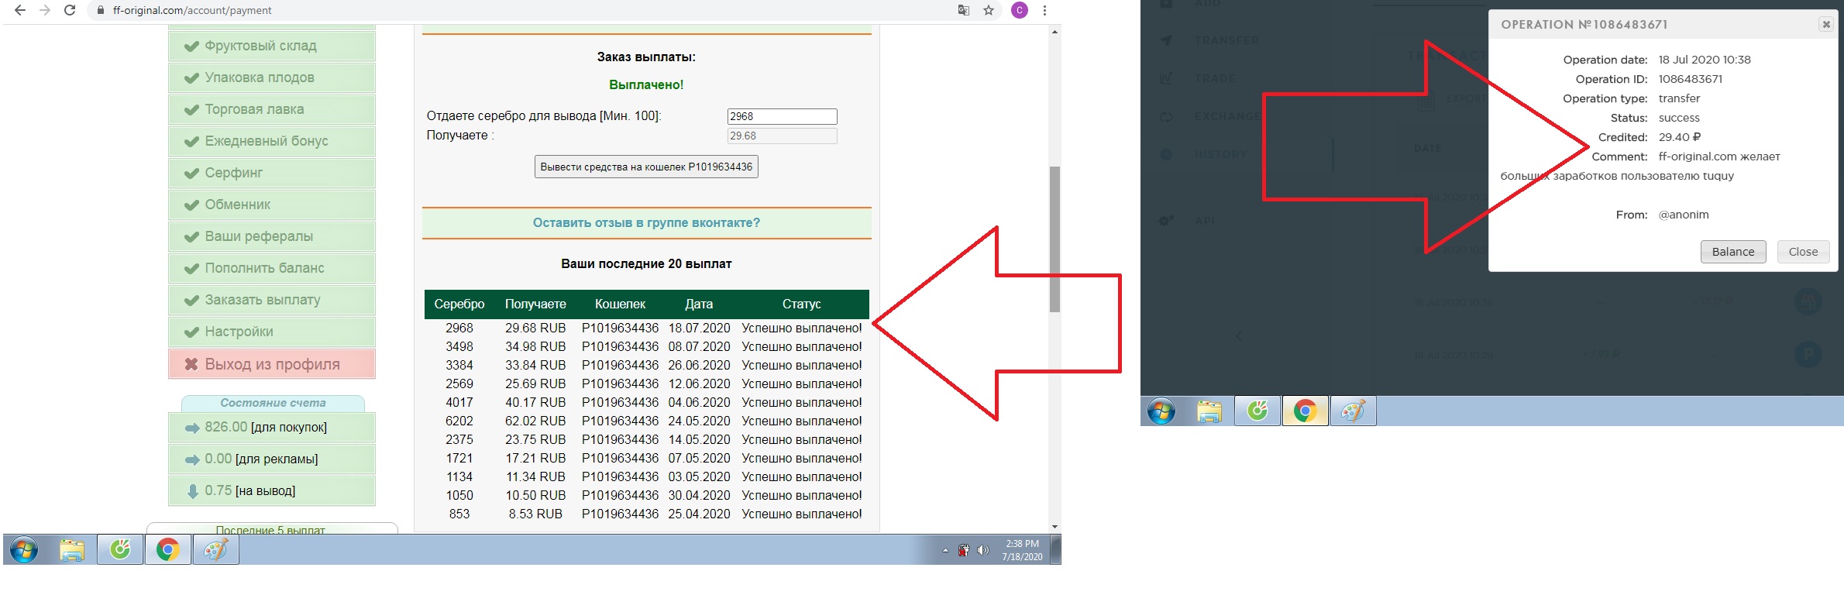
Task: Click the 6202 silver cell
Action: [459, 421]
